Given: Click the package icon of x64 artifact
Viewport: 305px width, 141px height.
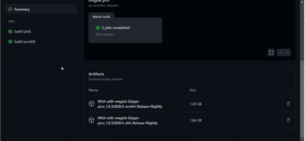Looking at the screenshot, I should (91, 120).
